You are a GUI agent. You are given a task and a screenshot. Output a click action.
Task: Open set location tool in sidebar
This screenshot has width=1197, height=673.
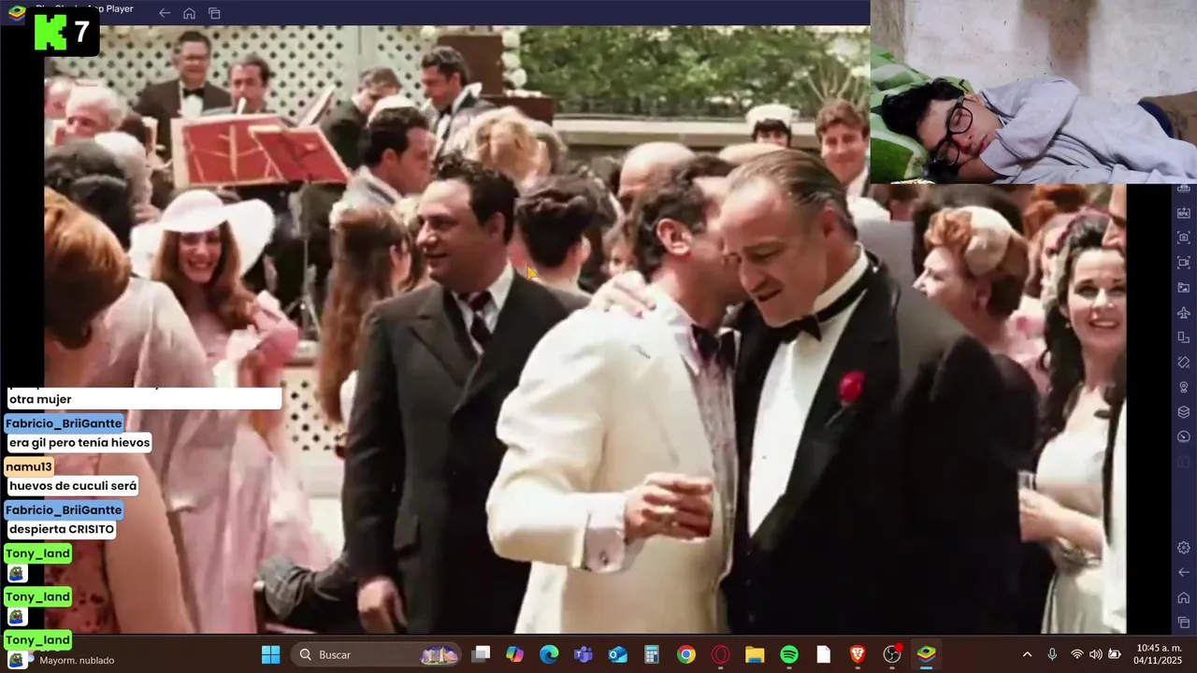click(x=1183, y=387)
